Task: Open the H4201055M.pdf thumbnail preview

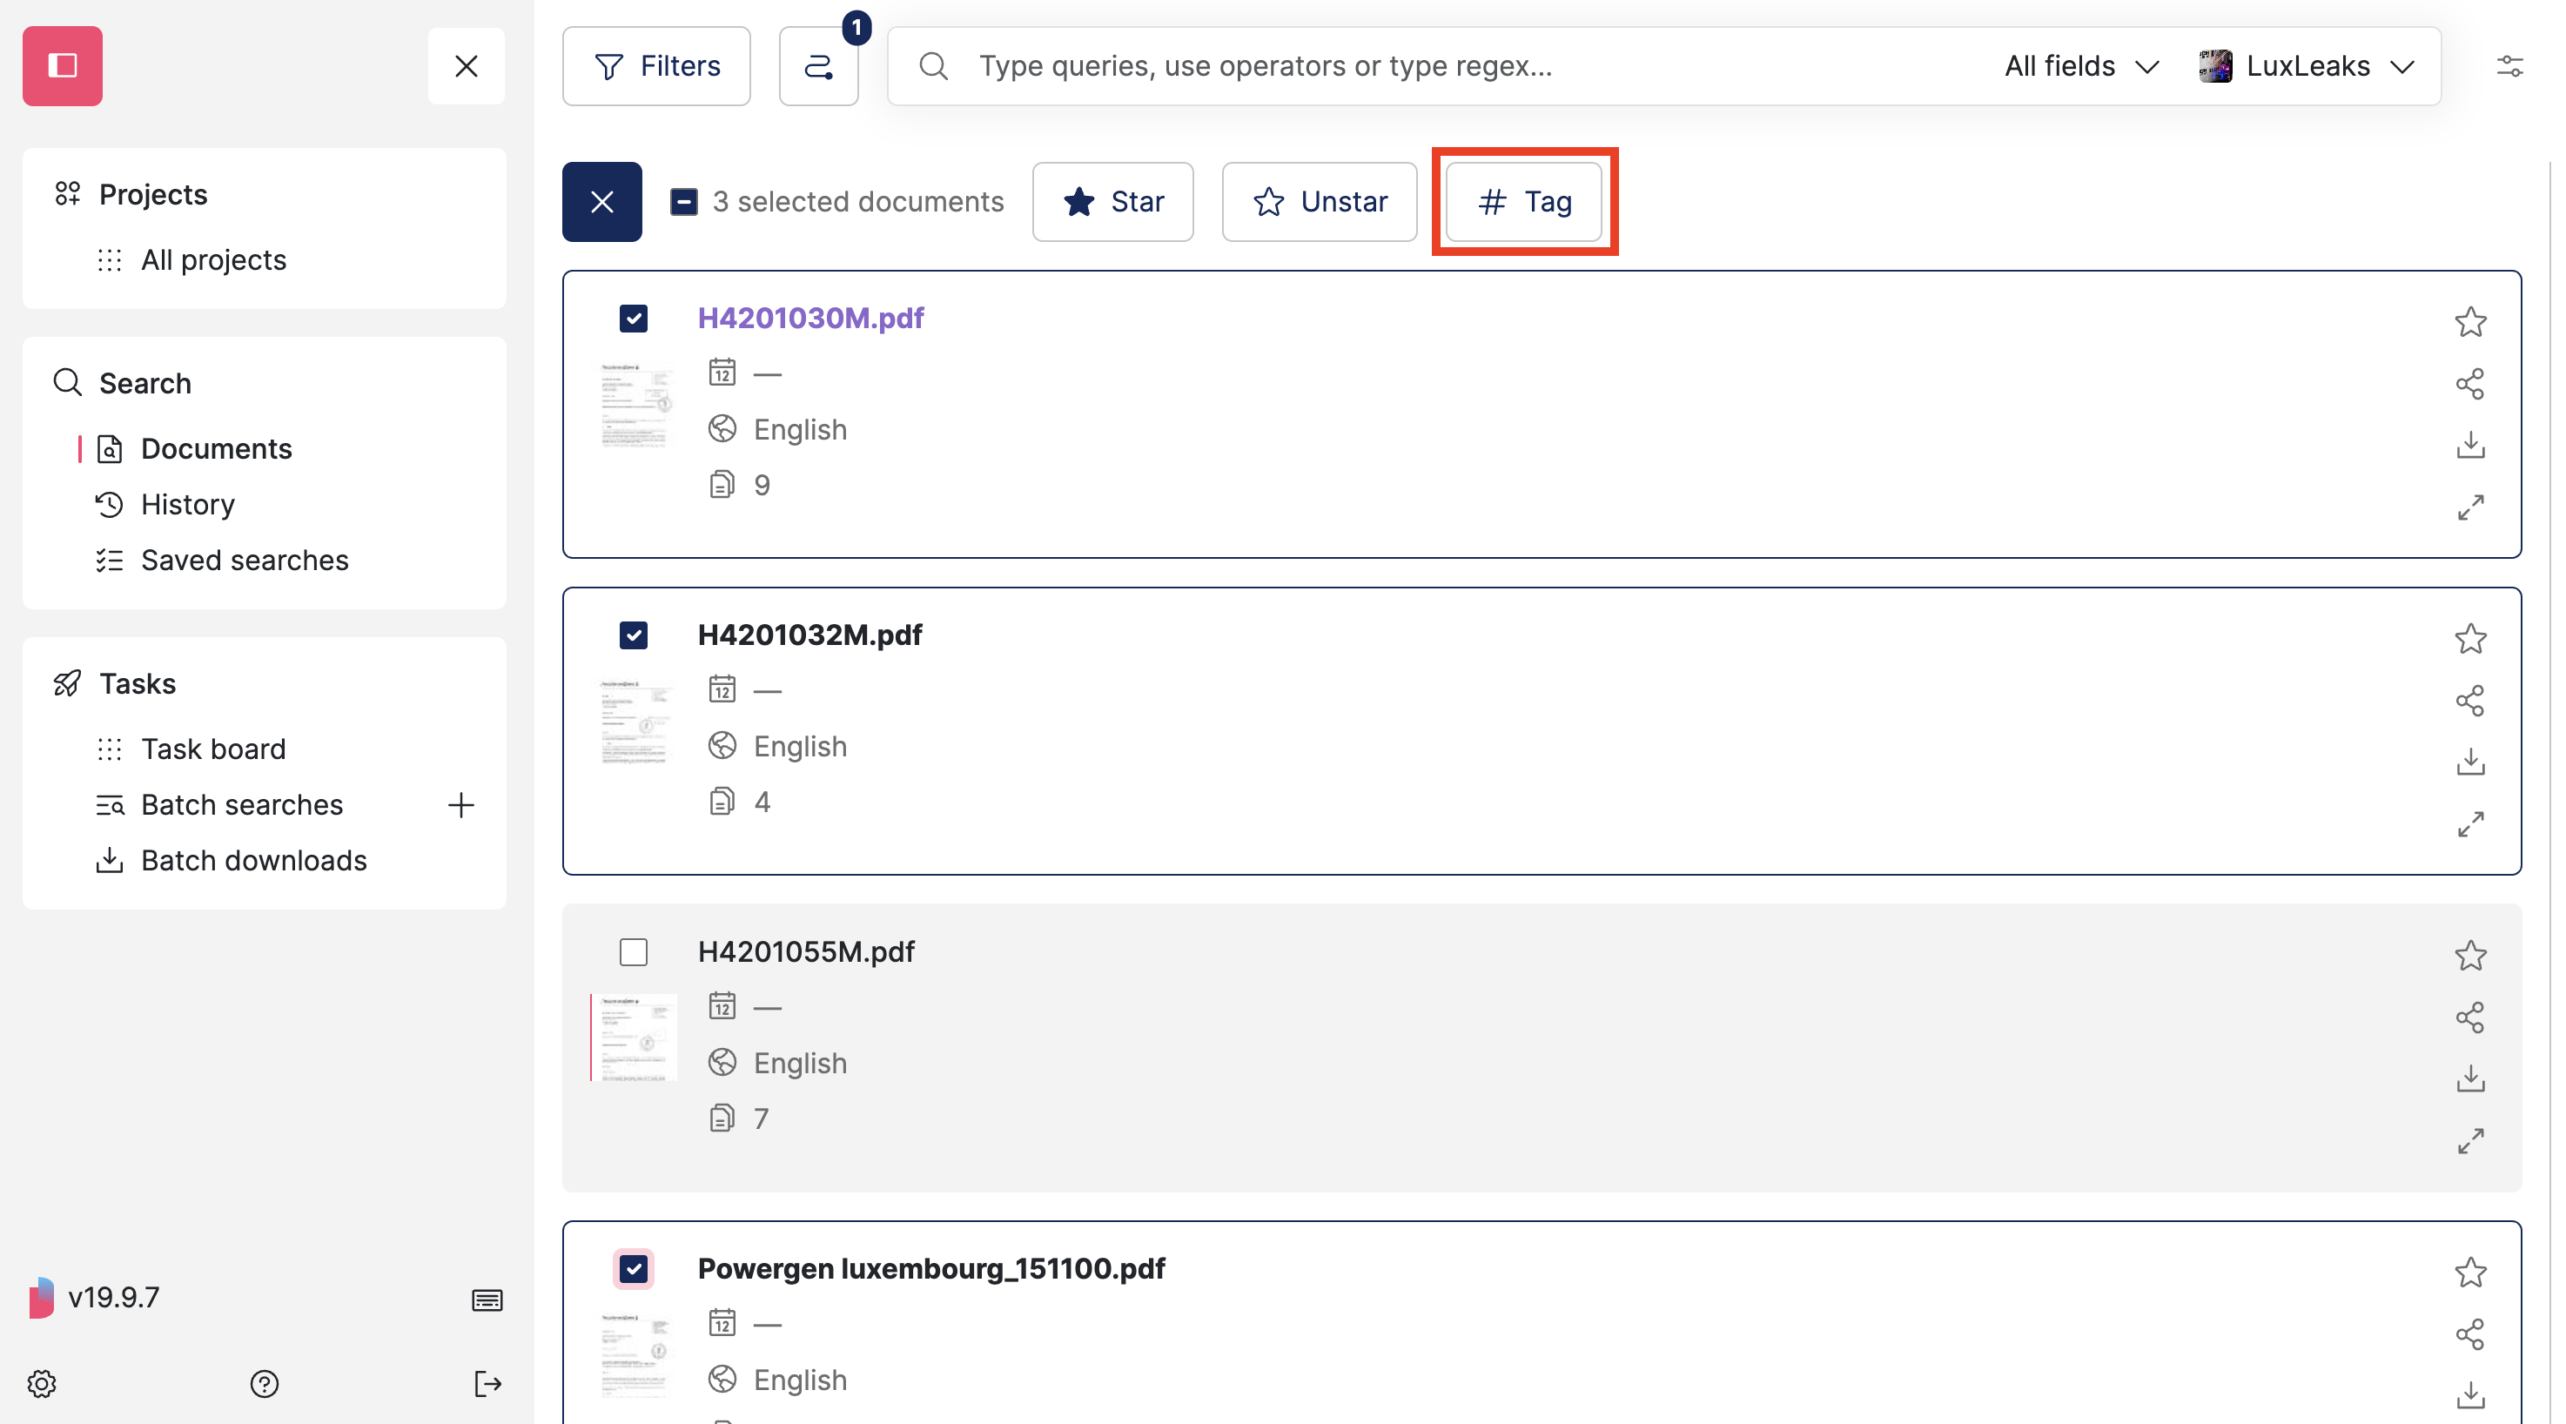Action: [x=635, y=1038]
